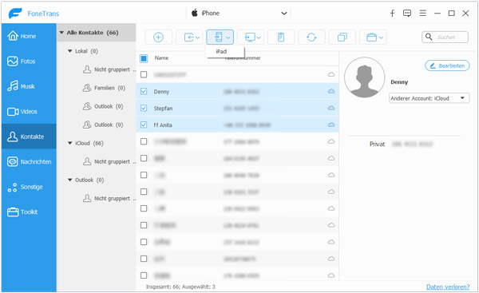
Task: Open the Anderer Account: iCloud dropdown
Action: (429, 98)
